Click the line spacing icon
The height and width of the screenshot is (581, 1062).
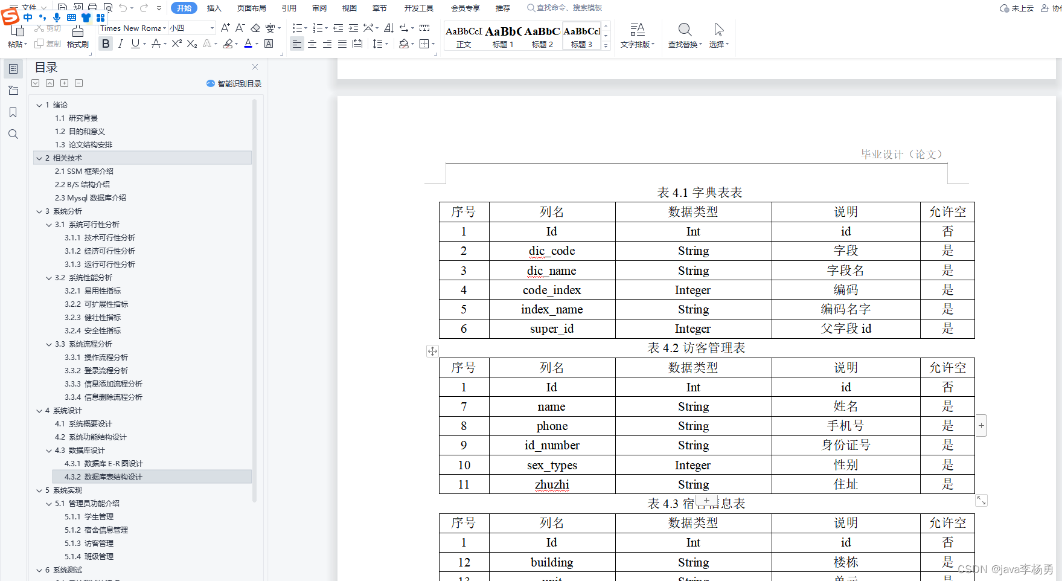pyautogui.click(x=377, y=43)
